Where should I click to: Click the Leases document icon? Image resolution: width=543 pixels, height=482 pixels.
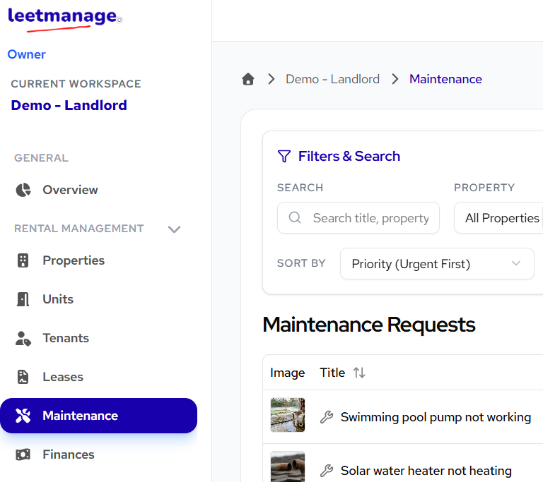[x=23, y=377]
